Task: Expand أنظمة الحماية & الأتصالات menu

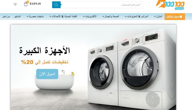Action: (63, 16)
